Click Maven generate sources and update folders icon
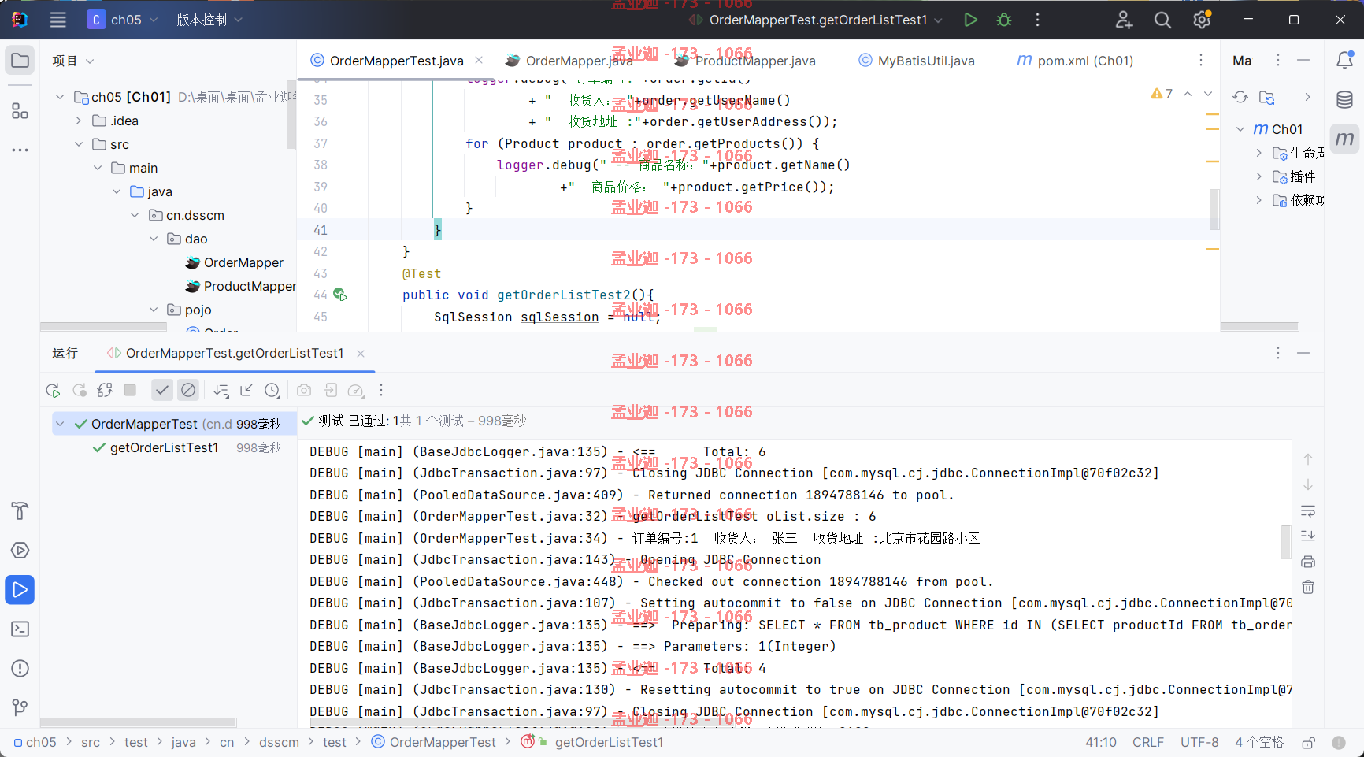 [1267, 97]
